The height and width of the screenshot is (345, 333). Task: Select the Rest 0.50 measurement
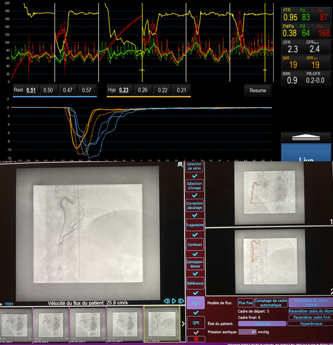48,90
